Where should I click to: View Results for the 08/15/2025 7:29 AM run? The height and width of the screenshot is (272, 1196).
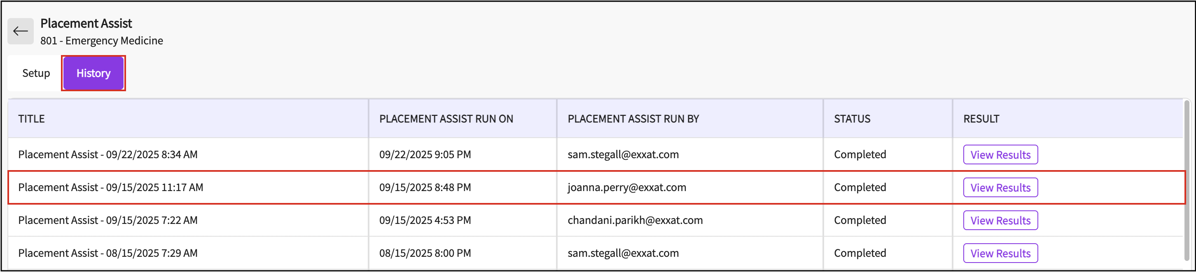point(1000,254)
